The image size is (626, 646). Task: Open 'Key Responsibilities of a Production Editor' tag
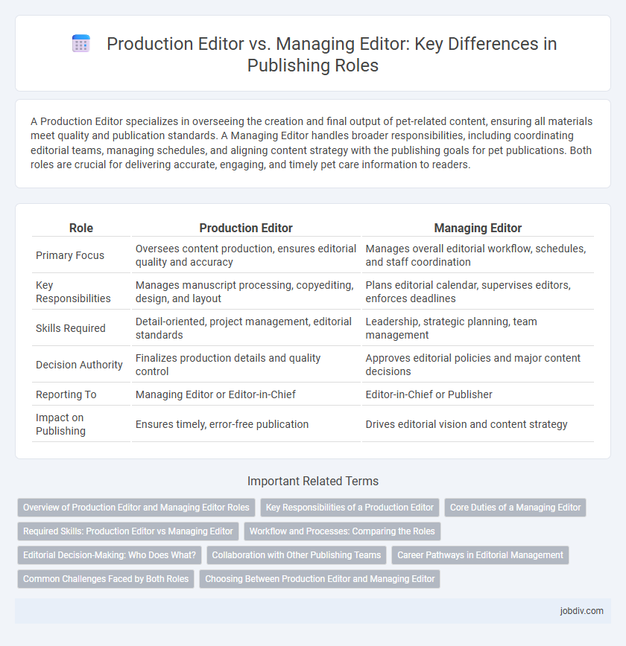[350, 508]
